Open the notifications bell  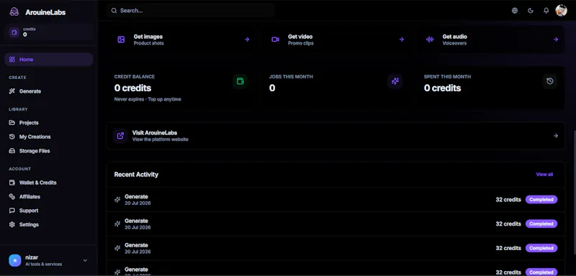coord(546,11)
